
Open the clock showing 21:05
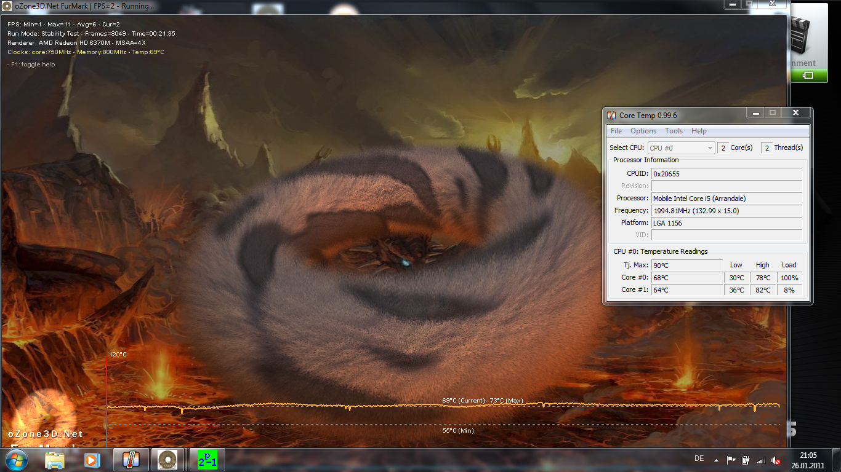click(808, 460)
